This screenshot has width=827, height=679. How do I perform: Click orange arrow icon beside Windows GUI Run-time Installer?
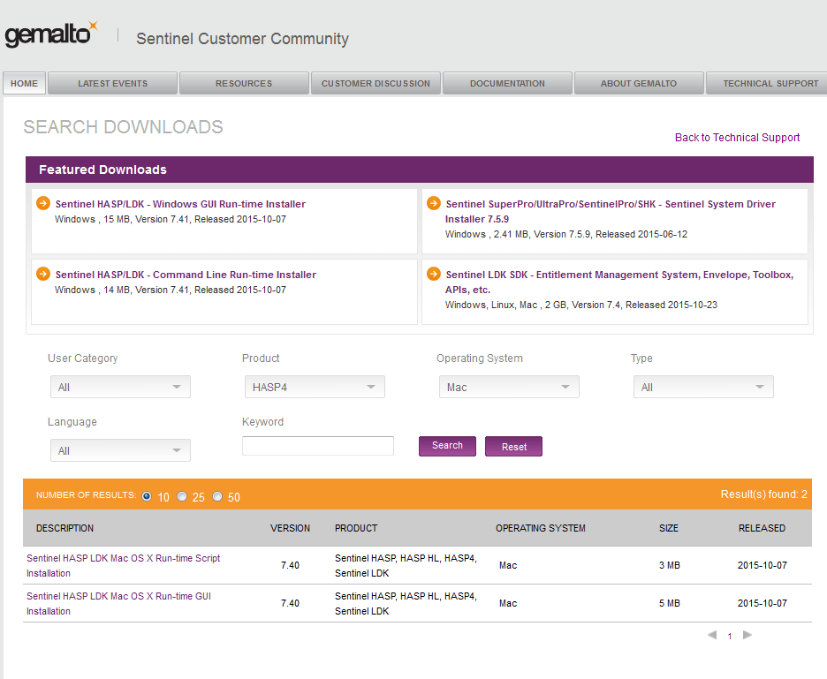point(43,203)
